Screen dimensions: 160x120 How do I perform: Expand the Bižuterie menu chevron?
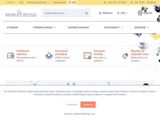(x=148, y=27)
